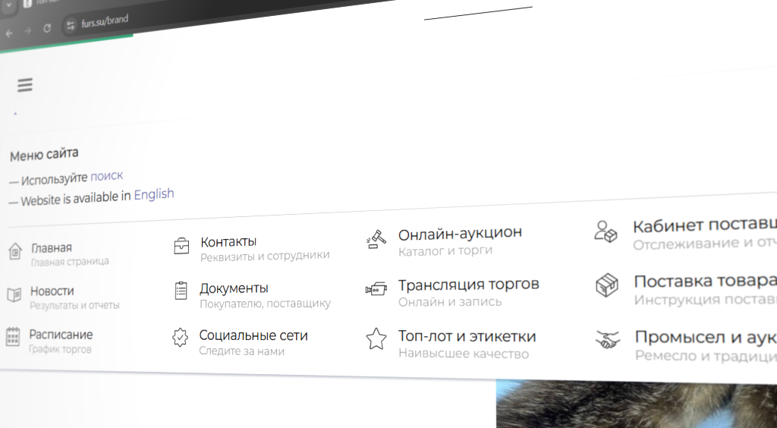The image size is (777, 428).
Task: Click the fur photo below the menu
Action: coord(637,404)
